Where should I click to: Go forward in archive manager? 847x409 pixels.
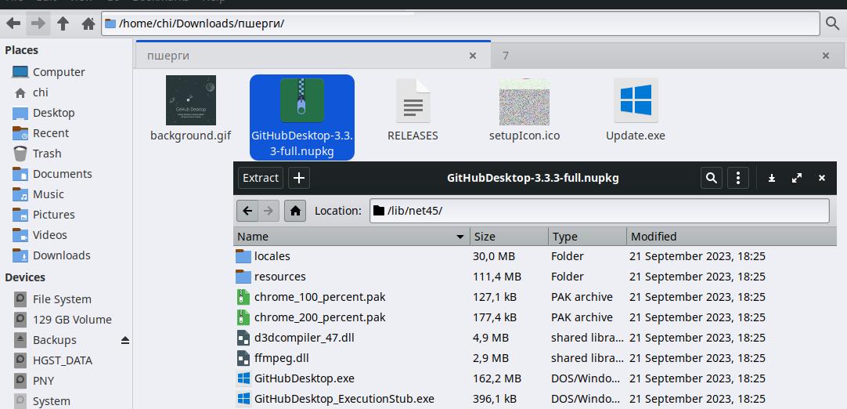tap(269, 211)
